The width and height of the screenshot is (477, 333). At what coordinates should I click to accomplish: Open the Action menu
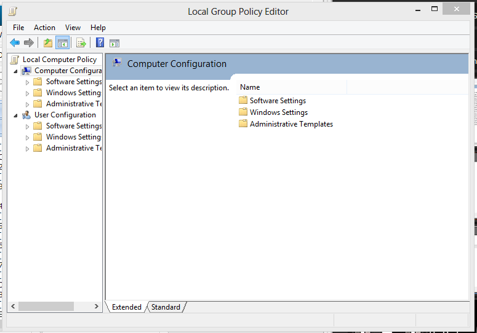(x=44, y=28)
